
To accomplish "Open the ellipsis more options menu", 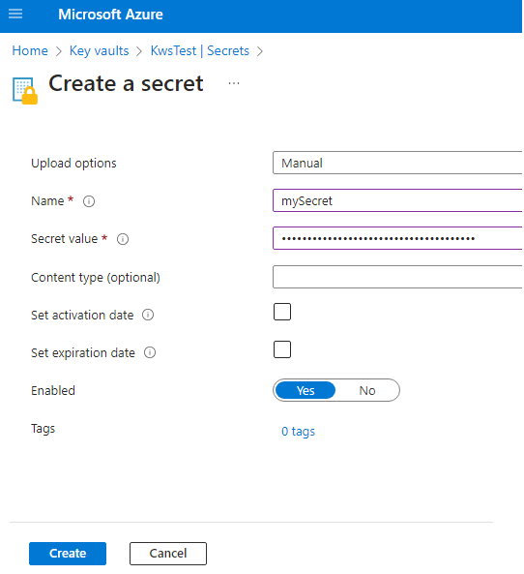I will coord(234,83).
